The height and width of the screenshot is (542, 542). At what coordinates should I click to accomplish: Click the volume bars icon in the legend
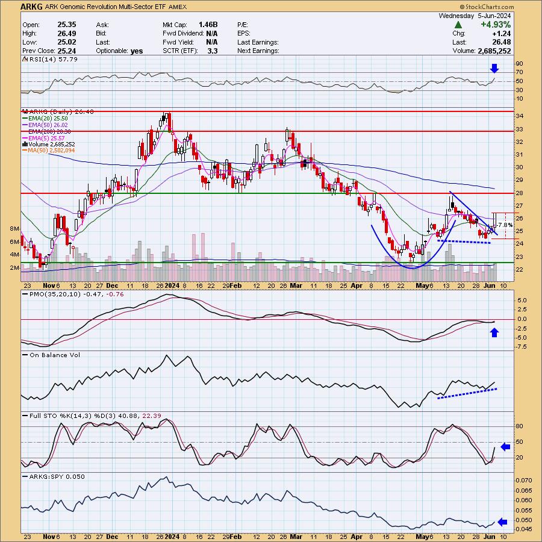pyautogui.click(x=25, y=144)
